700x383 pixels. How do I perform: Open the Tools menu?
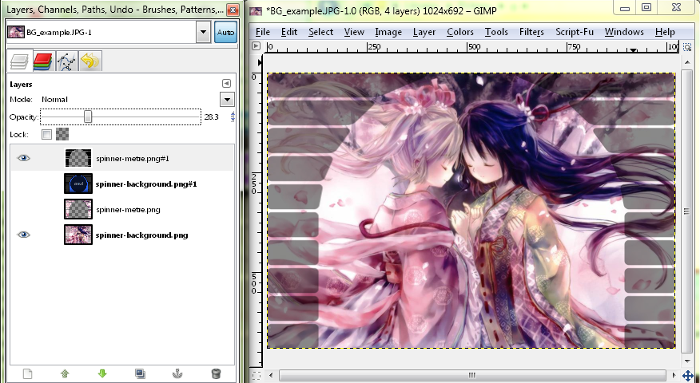496,32
